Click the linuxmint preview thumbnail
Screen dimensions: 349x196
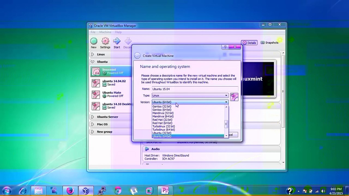[258, 79]
